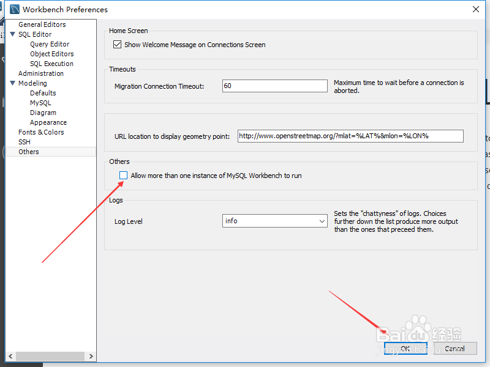Select Administration preferences page

point(41,73)
